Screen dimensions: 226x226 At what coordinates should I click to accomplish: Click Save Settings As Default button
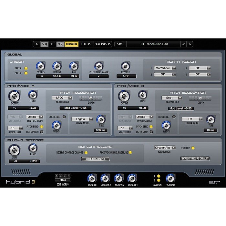195,159
